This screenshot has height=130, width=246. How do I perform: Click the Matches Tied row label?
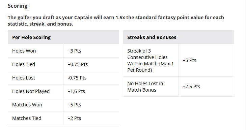point(27,118)
